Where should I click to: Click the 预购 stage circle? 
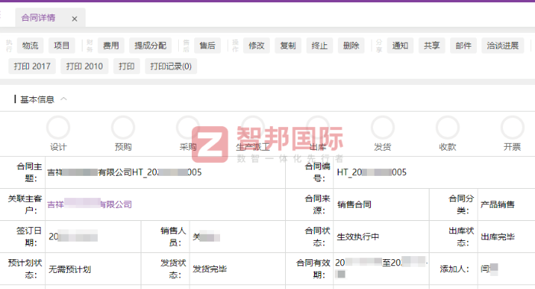click(x=123, y=128)
